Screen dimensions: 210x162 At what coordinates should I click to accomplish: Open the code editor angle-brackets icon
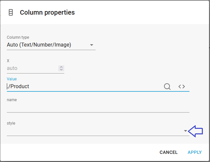click(x=182, y=87)
